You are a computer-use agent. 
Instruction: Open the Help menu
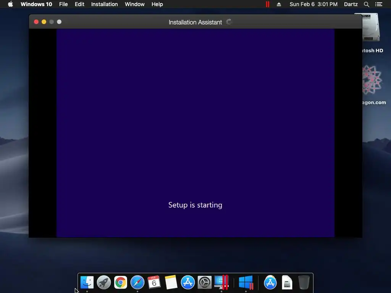pos(157,4)
